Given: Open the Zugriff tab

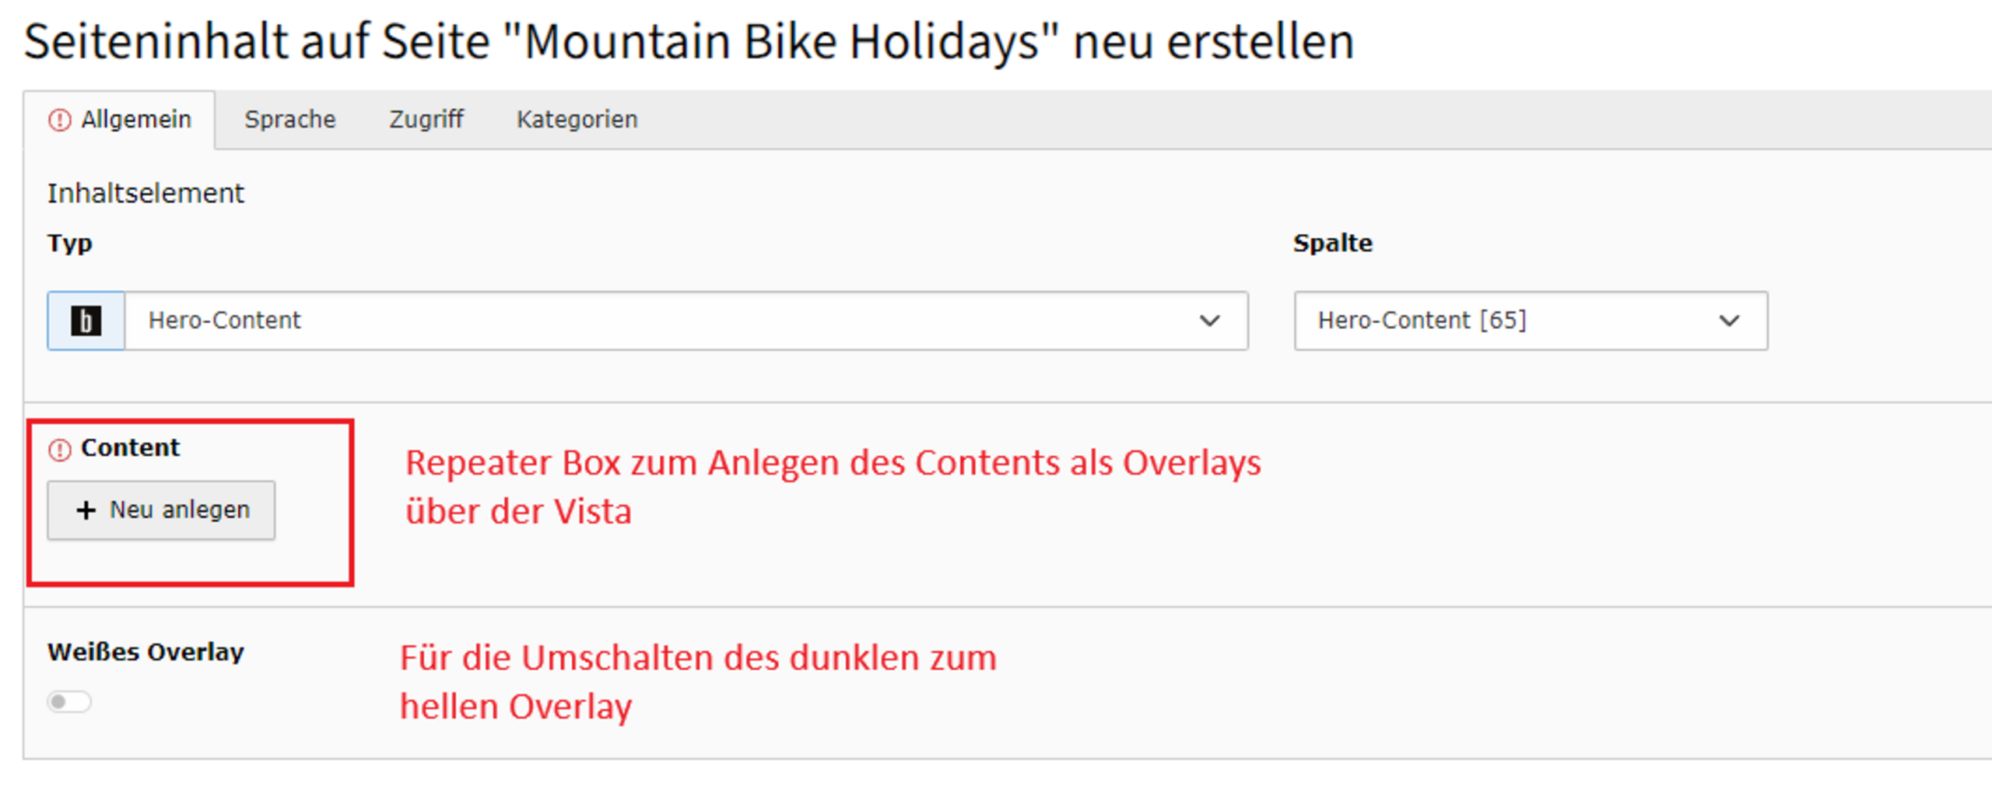Looking at the screenshot, I should coord(426,120).
